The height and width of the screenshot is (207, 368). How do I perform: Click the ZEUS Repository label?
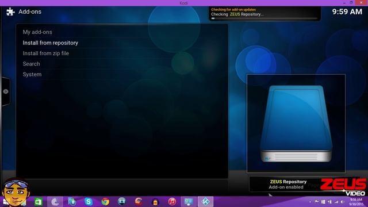tap(288, 182)
